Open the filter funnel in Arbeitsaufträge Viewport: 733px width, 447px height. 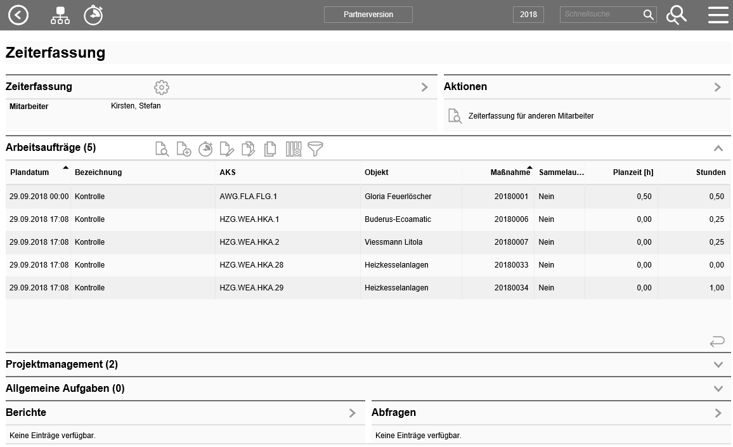[315, 149]
